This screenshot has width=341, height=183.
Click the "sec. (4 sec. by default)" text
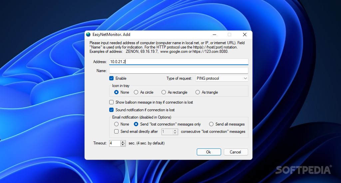tap(147, 143)
